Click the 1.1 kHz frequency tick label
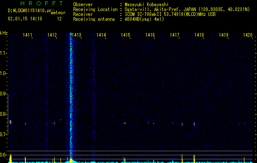This screenshot has height=163, width=257. tap(3, 53)
